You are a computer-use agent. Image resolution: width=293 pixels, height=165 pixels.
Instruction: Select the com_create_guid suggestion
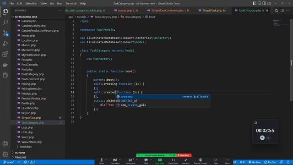tap(163, 105)
